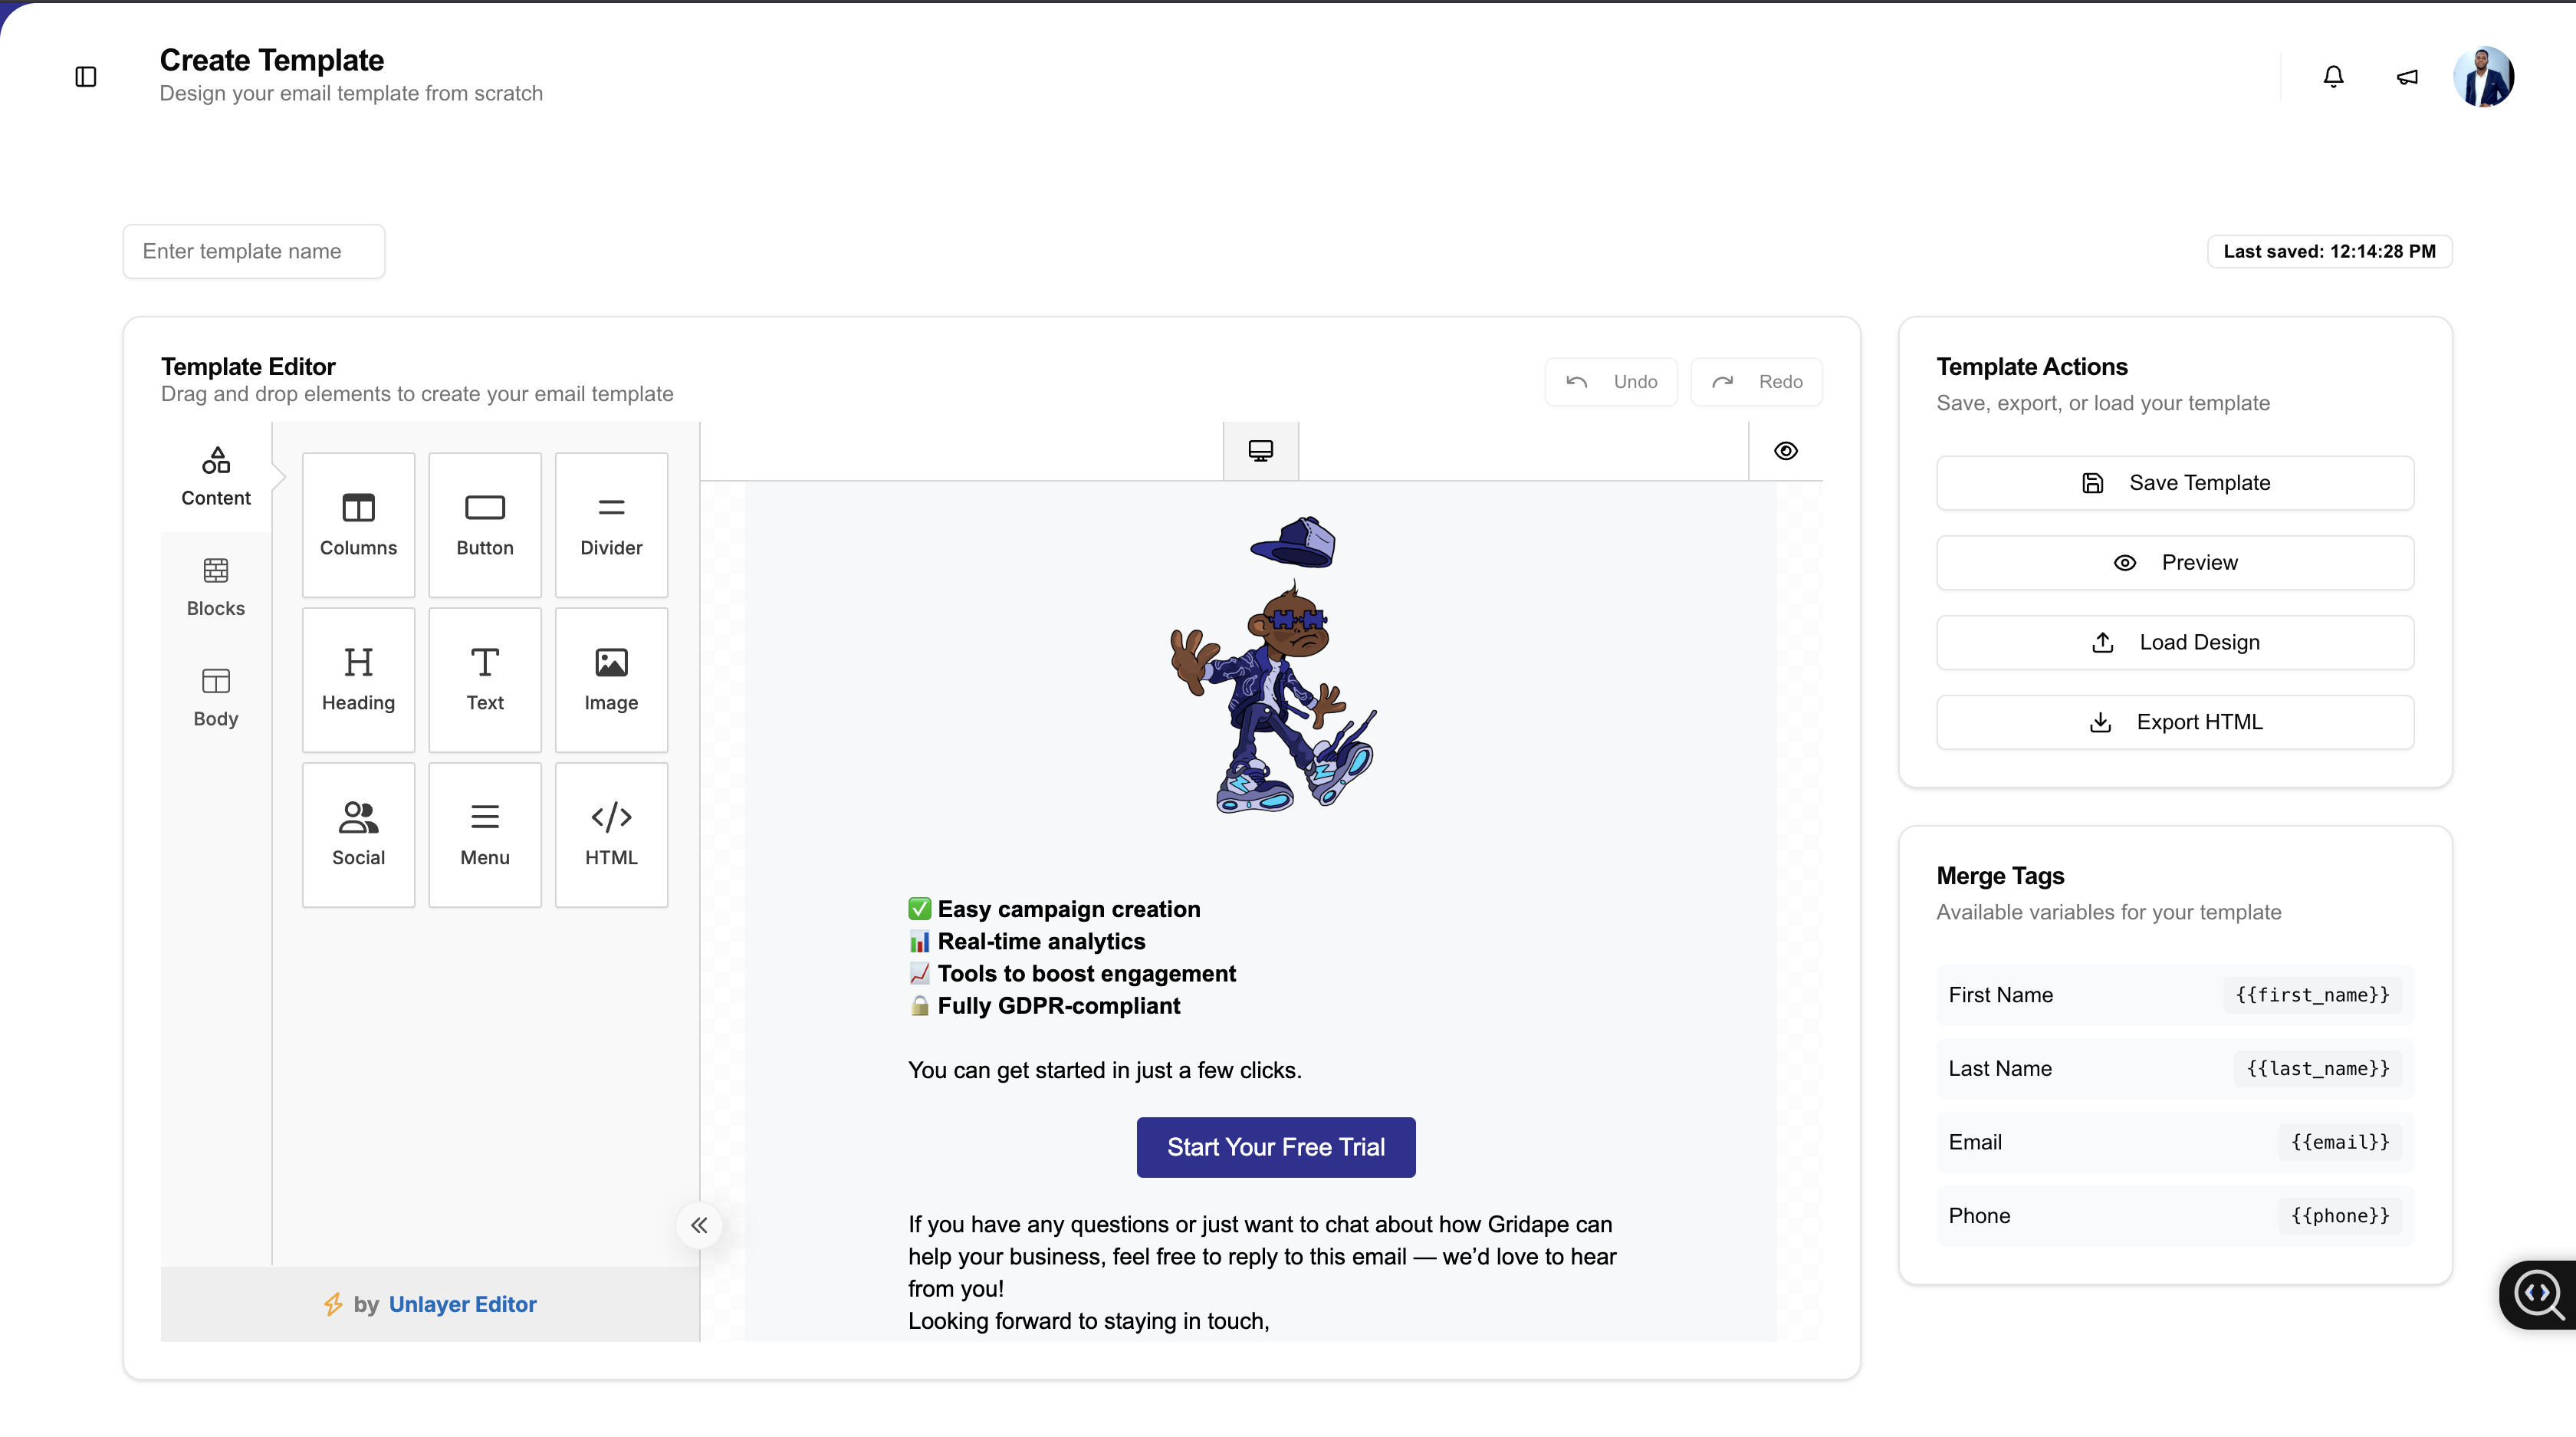The width and height of the screenshot is (2576, 1437).
Task: Collapse the content tools panel
Action: click(x=699, y=1225)
